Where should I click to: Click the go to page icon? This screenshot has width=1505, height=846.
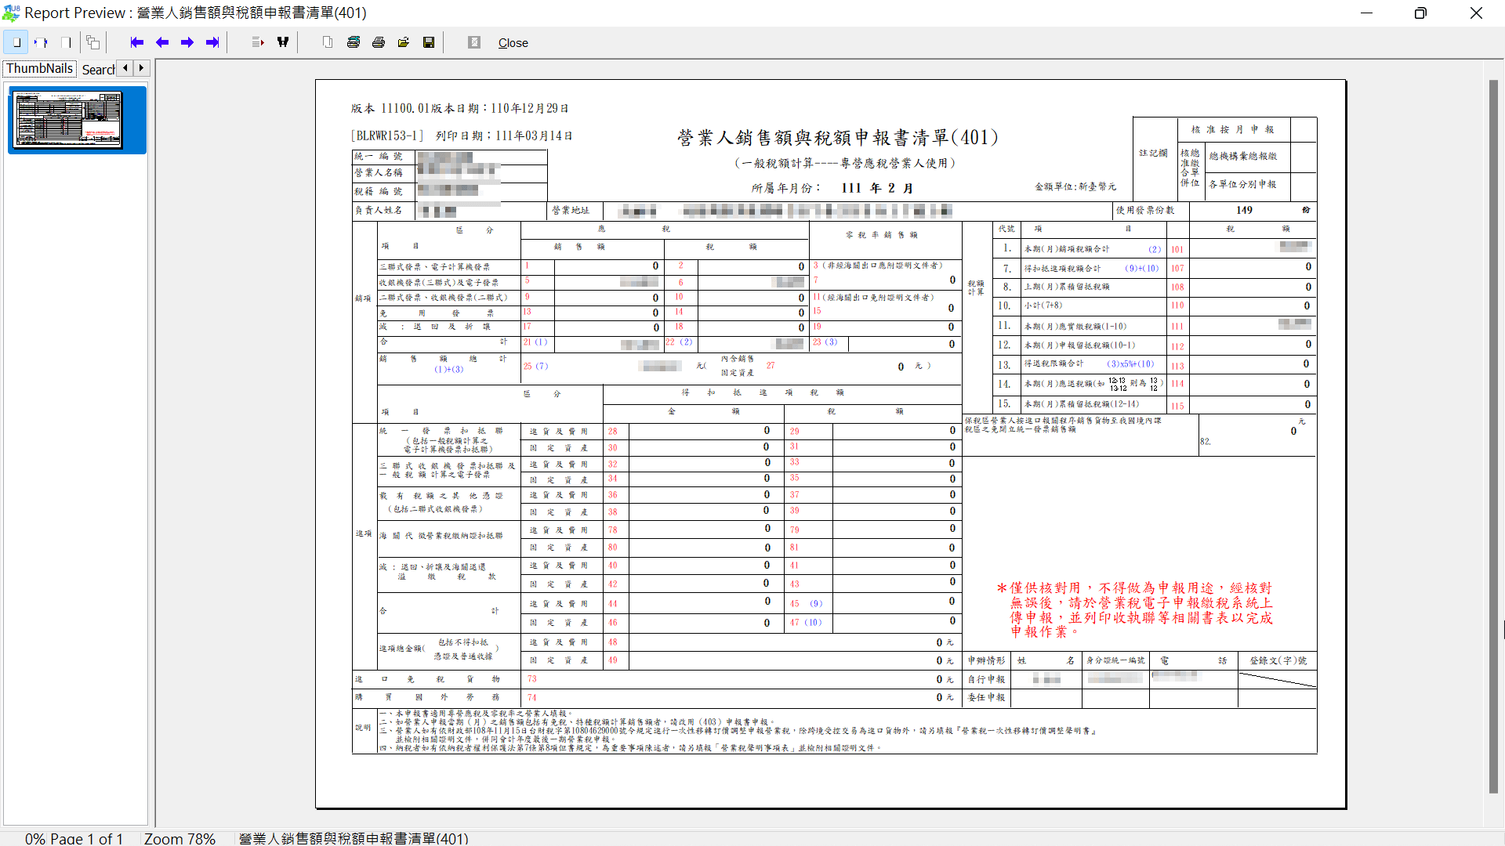click(x=258, y=42)
